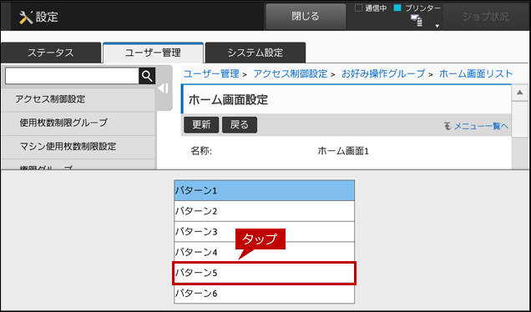Choose パターン4 from the list
This screenshot has width=531, height=312.
coord(264,252)
